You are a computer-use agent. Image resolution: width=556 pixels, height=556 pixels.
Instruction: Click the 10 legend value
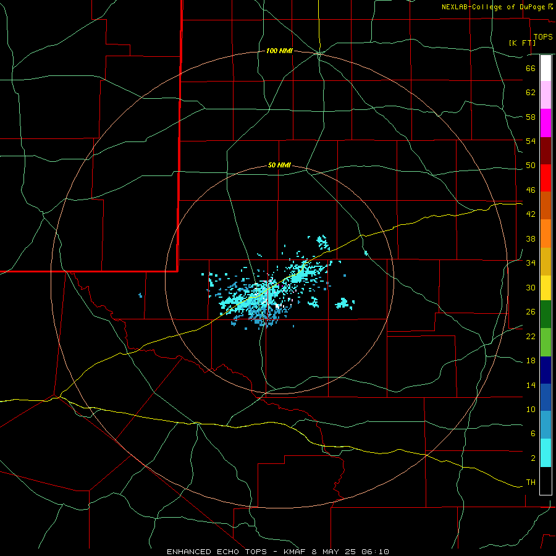click(531, 409)
